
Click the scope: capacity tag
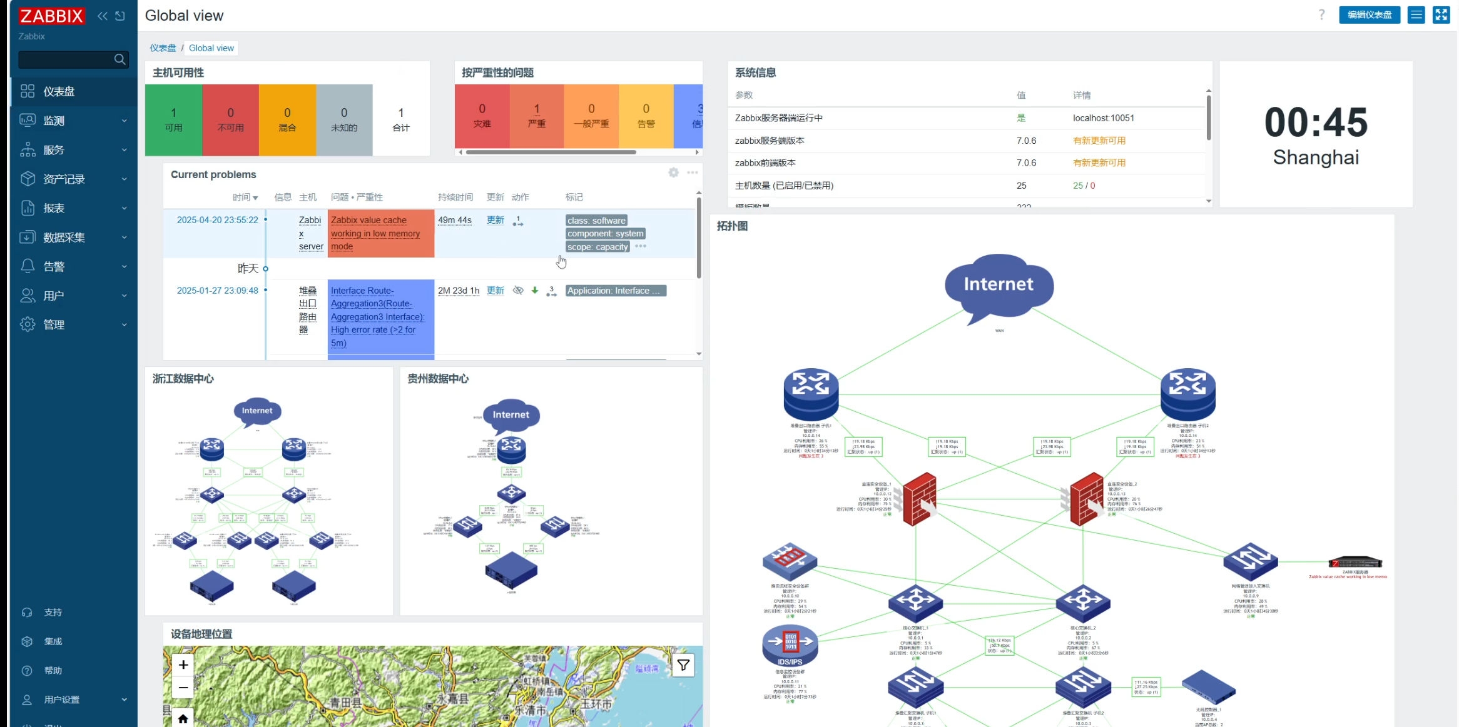point(597,247)
